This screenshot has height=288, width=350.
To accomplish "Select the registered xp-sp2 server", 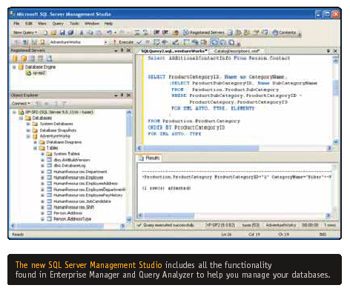I will 39,73.
